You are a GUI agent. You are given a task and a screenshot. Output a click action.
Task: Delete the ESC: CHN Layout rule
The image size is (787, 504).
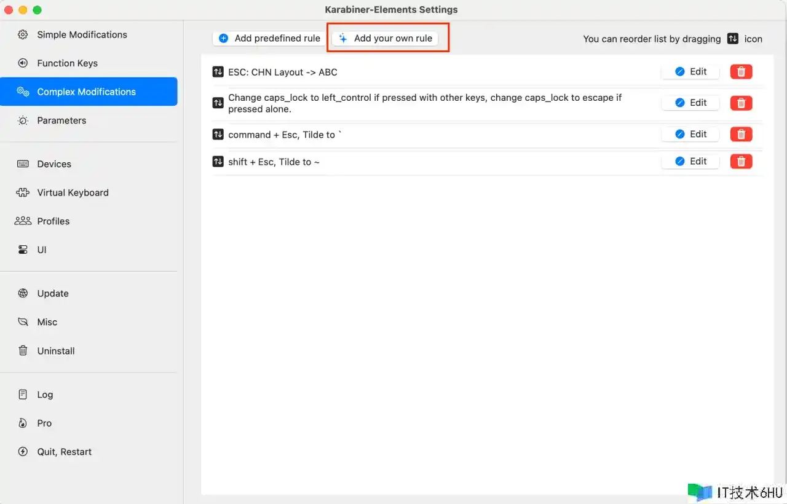click(x=741, y=72)
